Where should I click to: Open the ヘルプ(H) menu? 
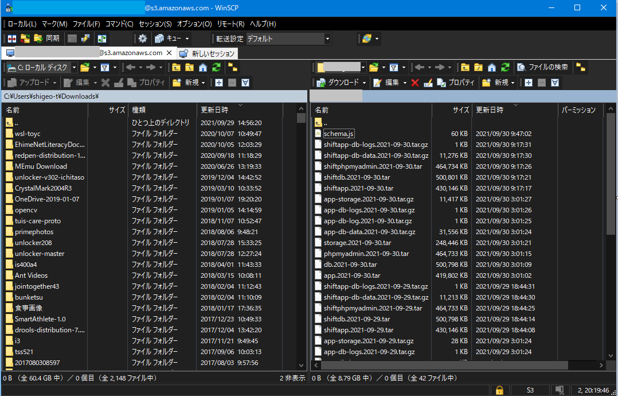click(263, 24)
